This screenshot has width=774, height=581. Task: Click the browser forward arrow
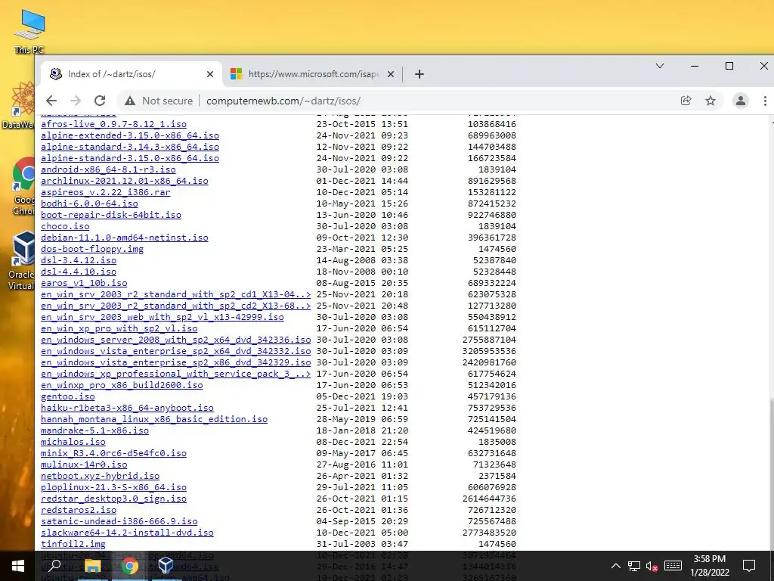click(76, 101)
